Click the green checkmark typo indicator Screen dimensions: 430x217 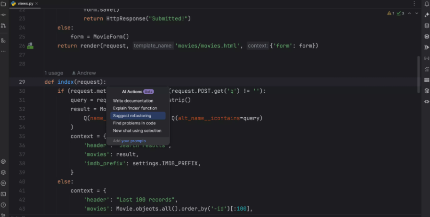[x=400, y=13]
